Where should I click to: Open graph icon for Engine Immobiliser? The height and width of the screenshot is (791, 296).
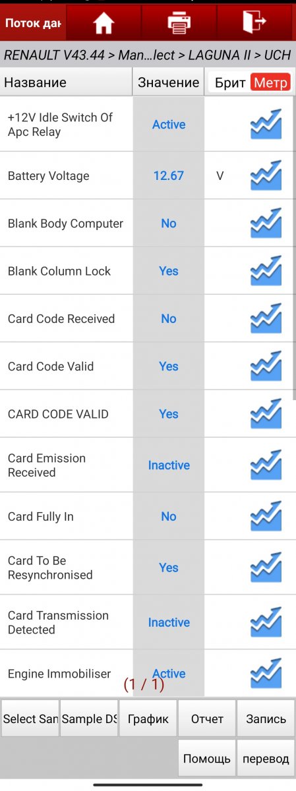point(266,673)
